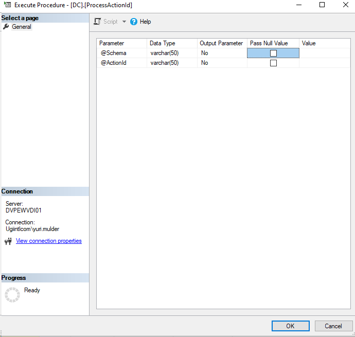Check Pass Null Value for @ActionId

point(273,63)
